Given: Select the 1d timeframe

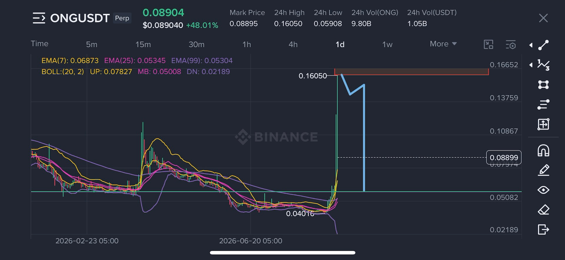Looking at the screenshot, I should (340, 45).
